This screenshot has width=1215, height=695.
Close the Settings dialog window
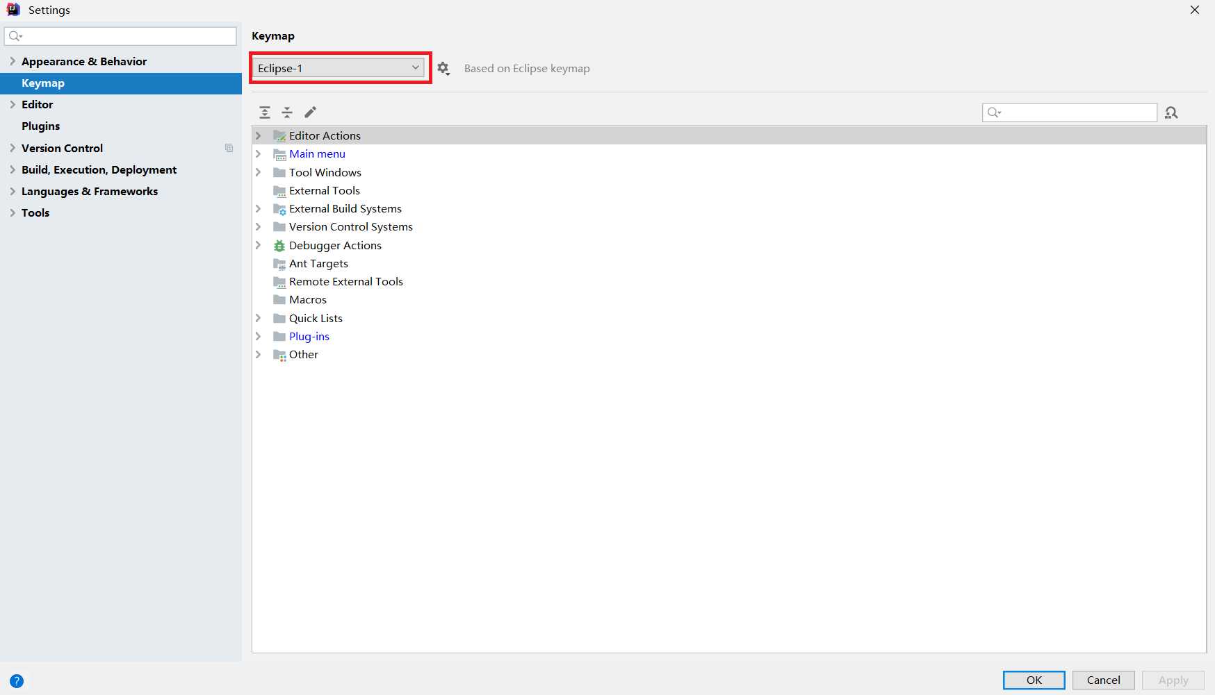[1195, 10]
